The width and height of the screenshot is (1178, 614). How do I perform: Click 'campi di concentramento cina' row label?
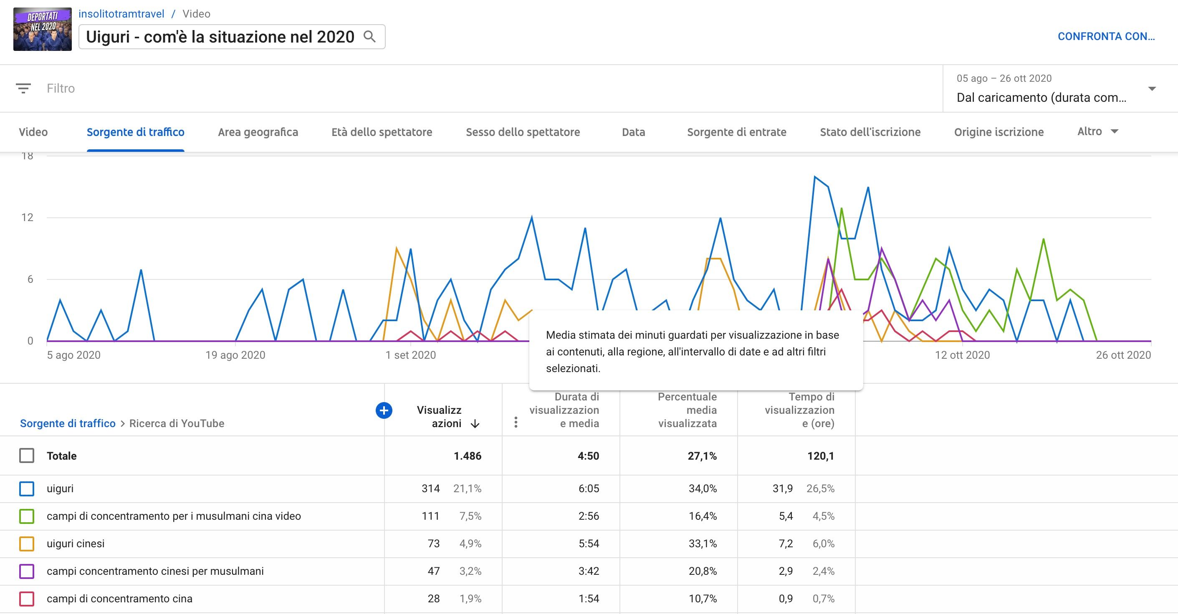119,599
